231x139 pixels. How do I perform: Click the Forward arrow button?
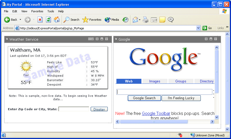[x=28, y=20]
